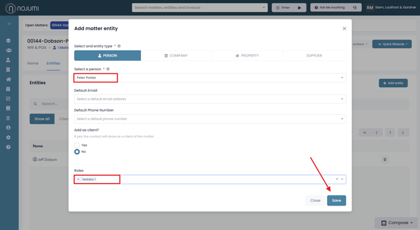
Task: Open the stacked layers icon in sidebar
Action: pyautogui.click(x=8, y=41)
